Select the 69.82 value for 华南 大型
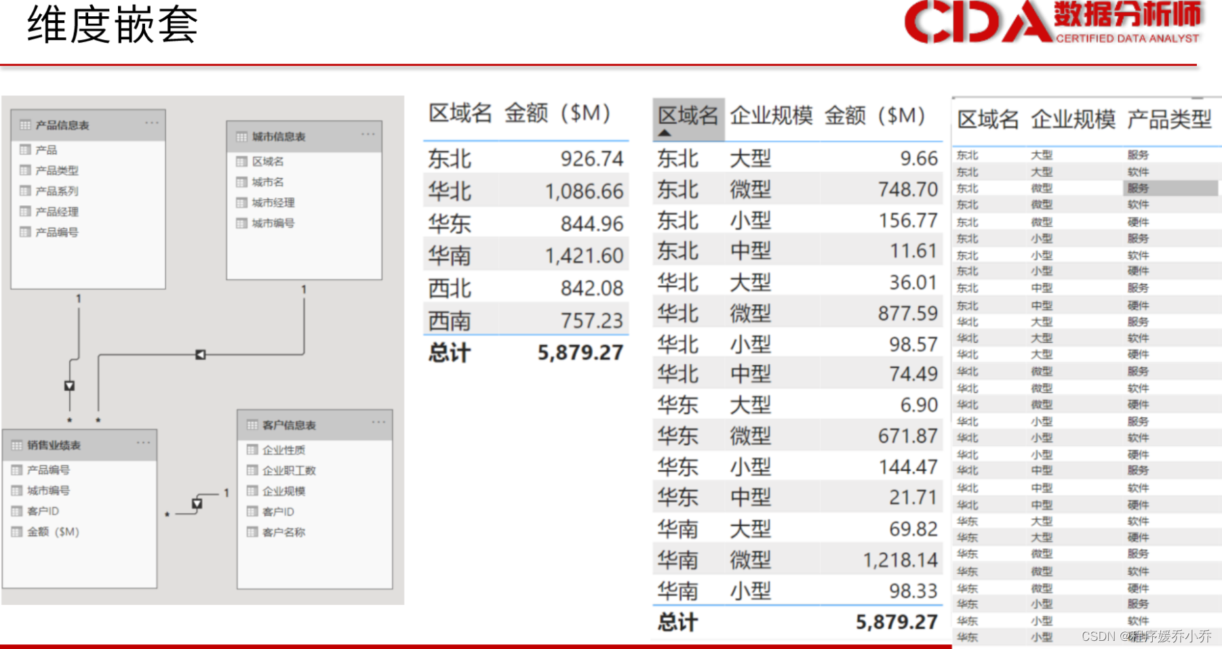The width and height of the screenshot is (1222, 649). pyautogui.click(x=913, y=528)
